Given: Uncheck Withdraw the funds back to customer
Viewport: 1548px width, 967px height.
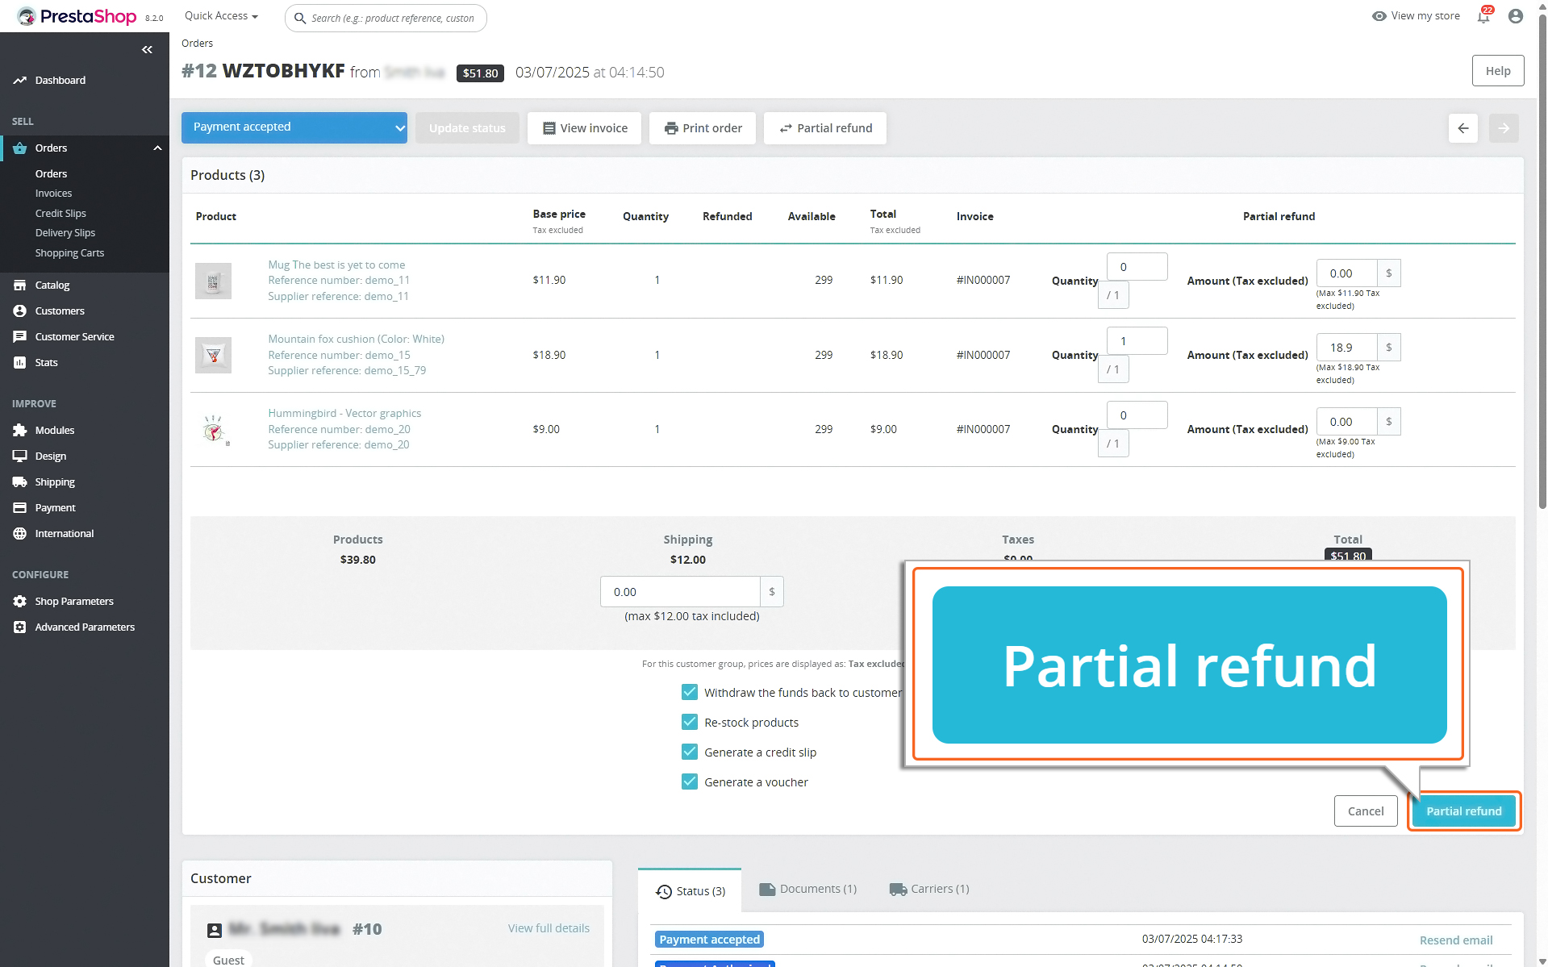Looking at the screenshot, I should pos(690,692).
